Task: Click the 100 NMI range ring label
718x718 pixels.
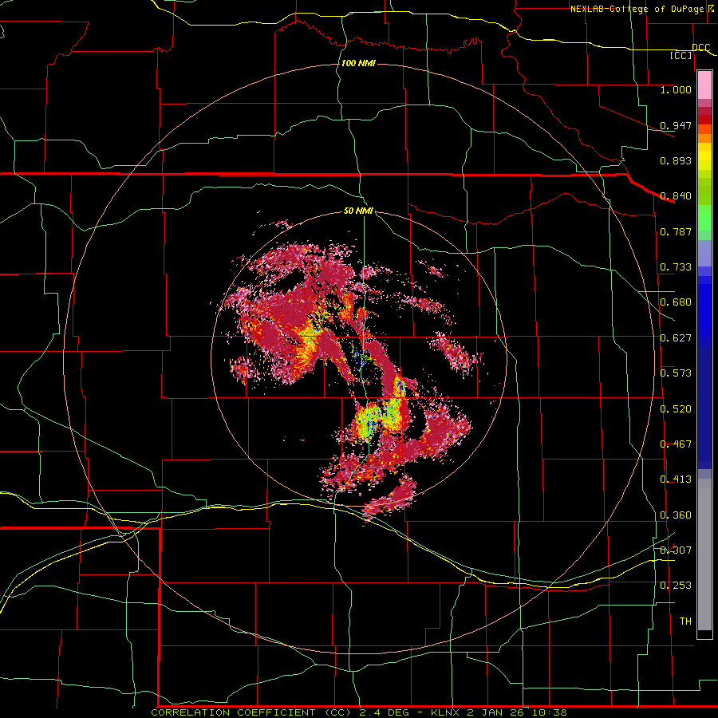Action: pyautogui.click(x=358, y=63)
